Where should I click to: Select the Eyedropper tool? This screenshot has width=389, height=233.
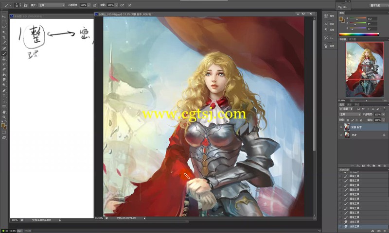4,43
